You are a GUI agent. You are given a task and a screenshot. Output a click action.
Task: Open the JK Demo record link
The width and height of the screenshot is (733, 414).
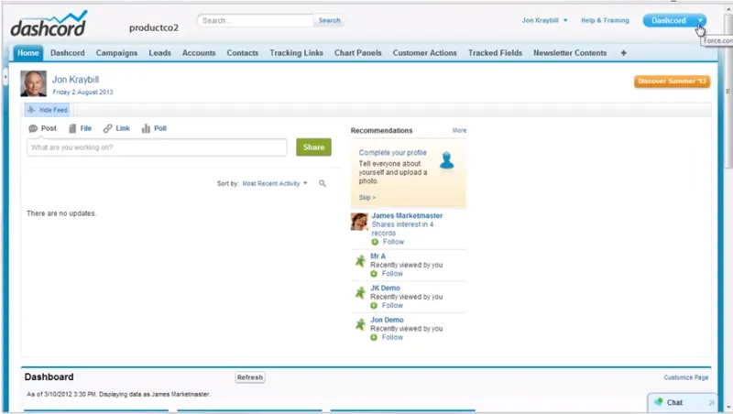385,288
